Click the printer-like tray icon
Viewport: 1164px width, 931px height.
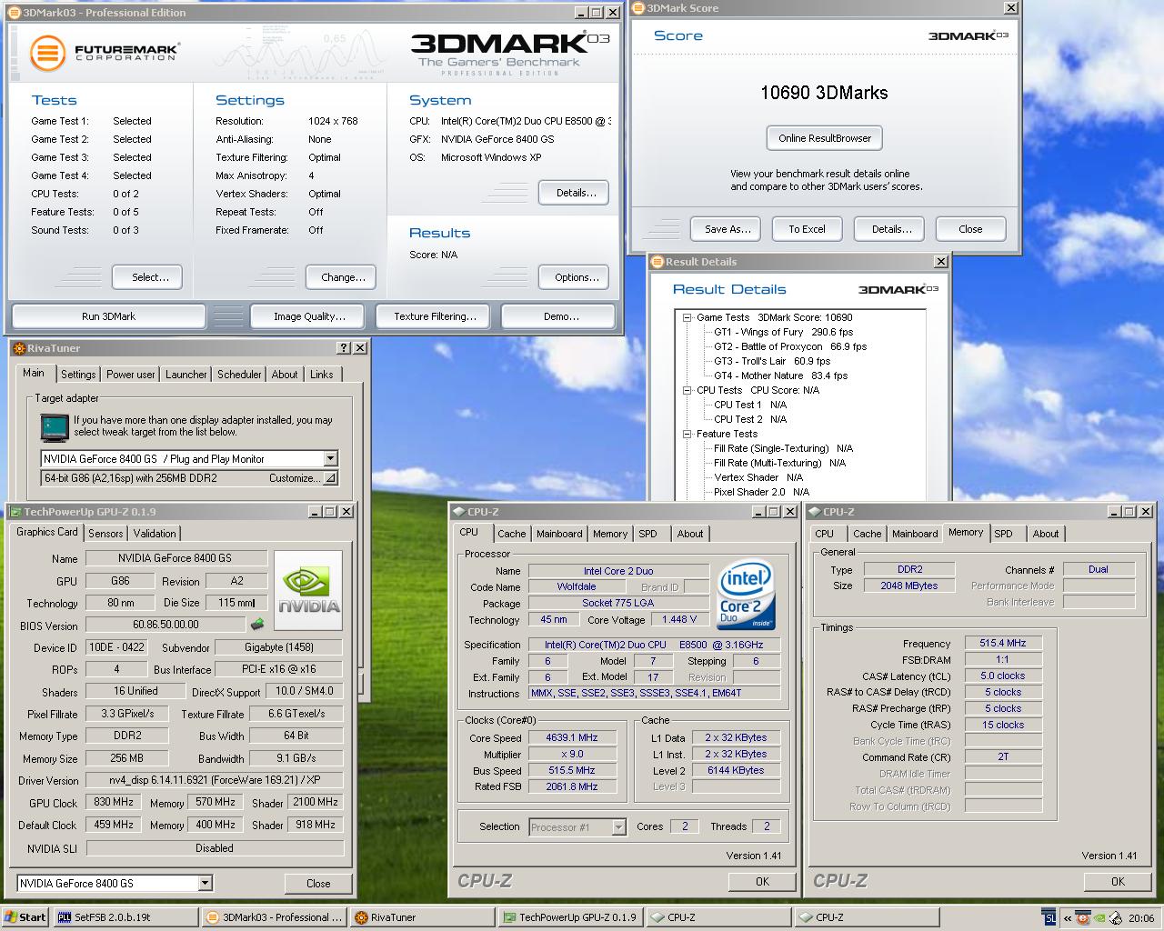(x=1116, y=918)
